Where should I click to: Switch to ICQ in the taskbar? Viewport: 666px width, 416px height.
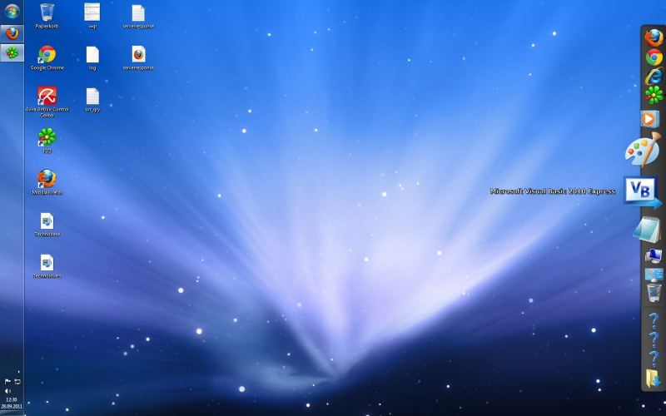[12, 52]
